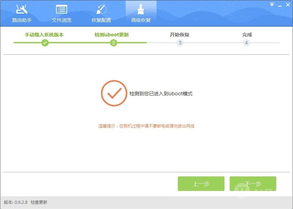Click the 完成 step label
Image resolution: width=293 pixels, height=209 pixels.
pyautogui.click(x=247, y=35)
